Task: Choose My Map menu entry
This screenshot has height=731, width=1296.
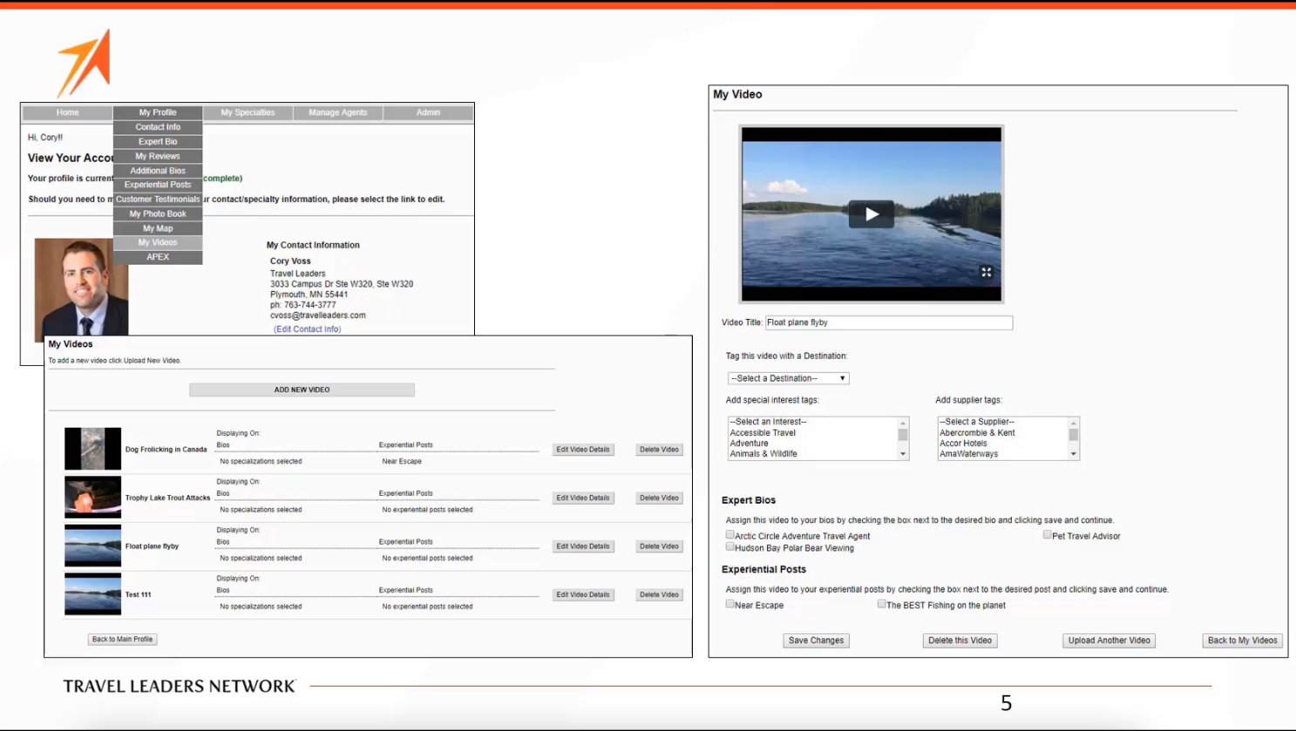Action: click(158, 228)
